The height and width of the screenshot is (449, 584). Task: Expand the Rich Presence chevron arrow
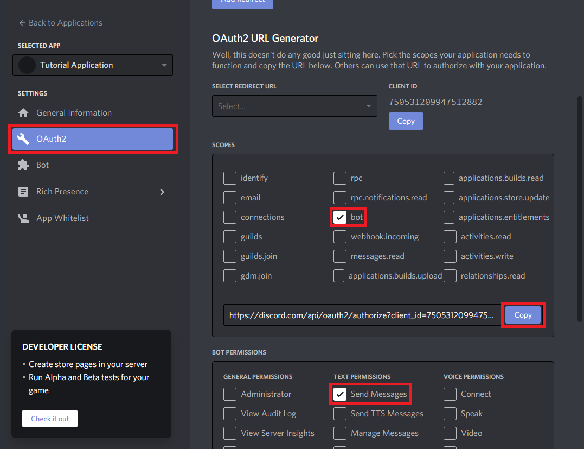pyautogui.click(x=162, y=192)
